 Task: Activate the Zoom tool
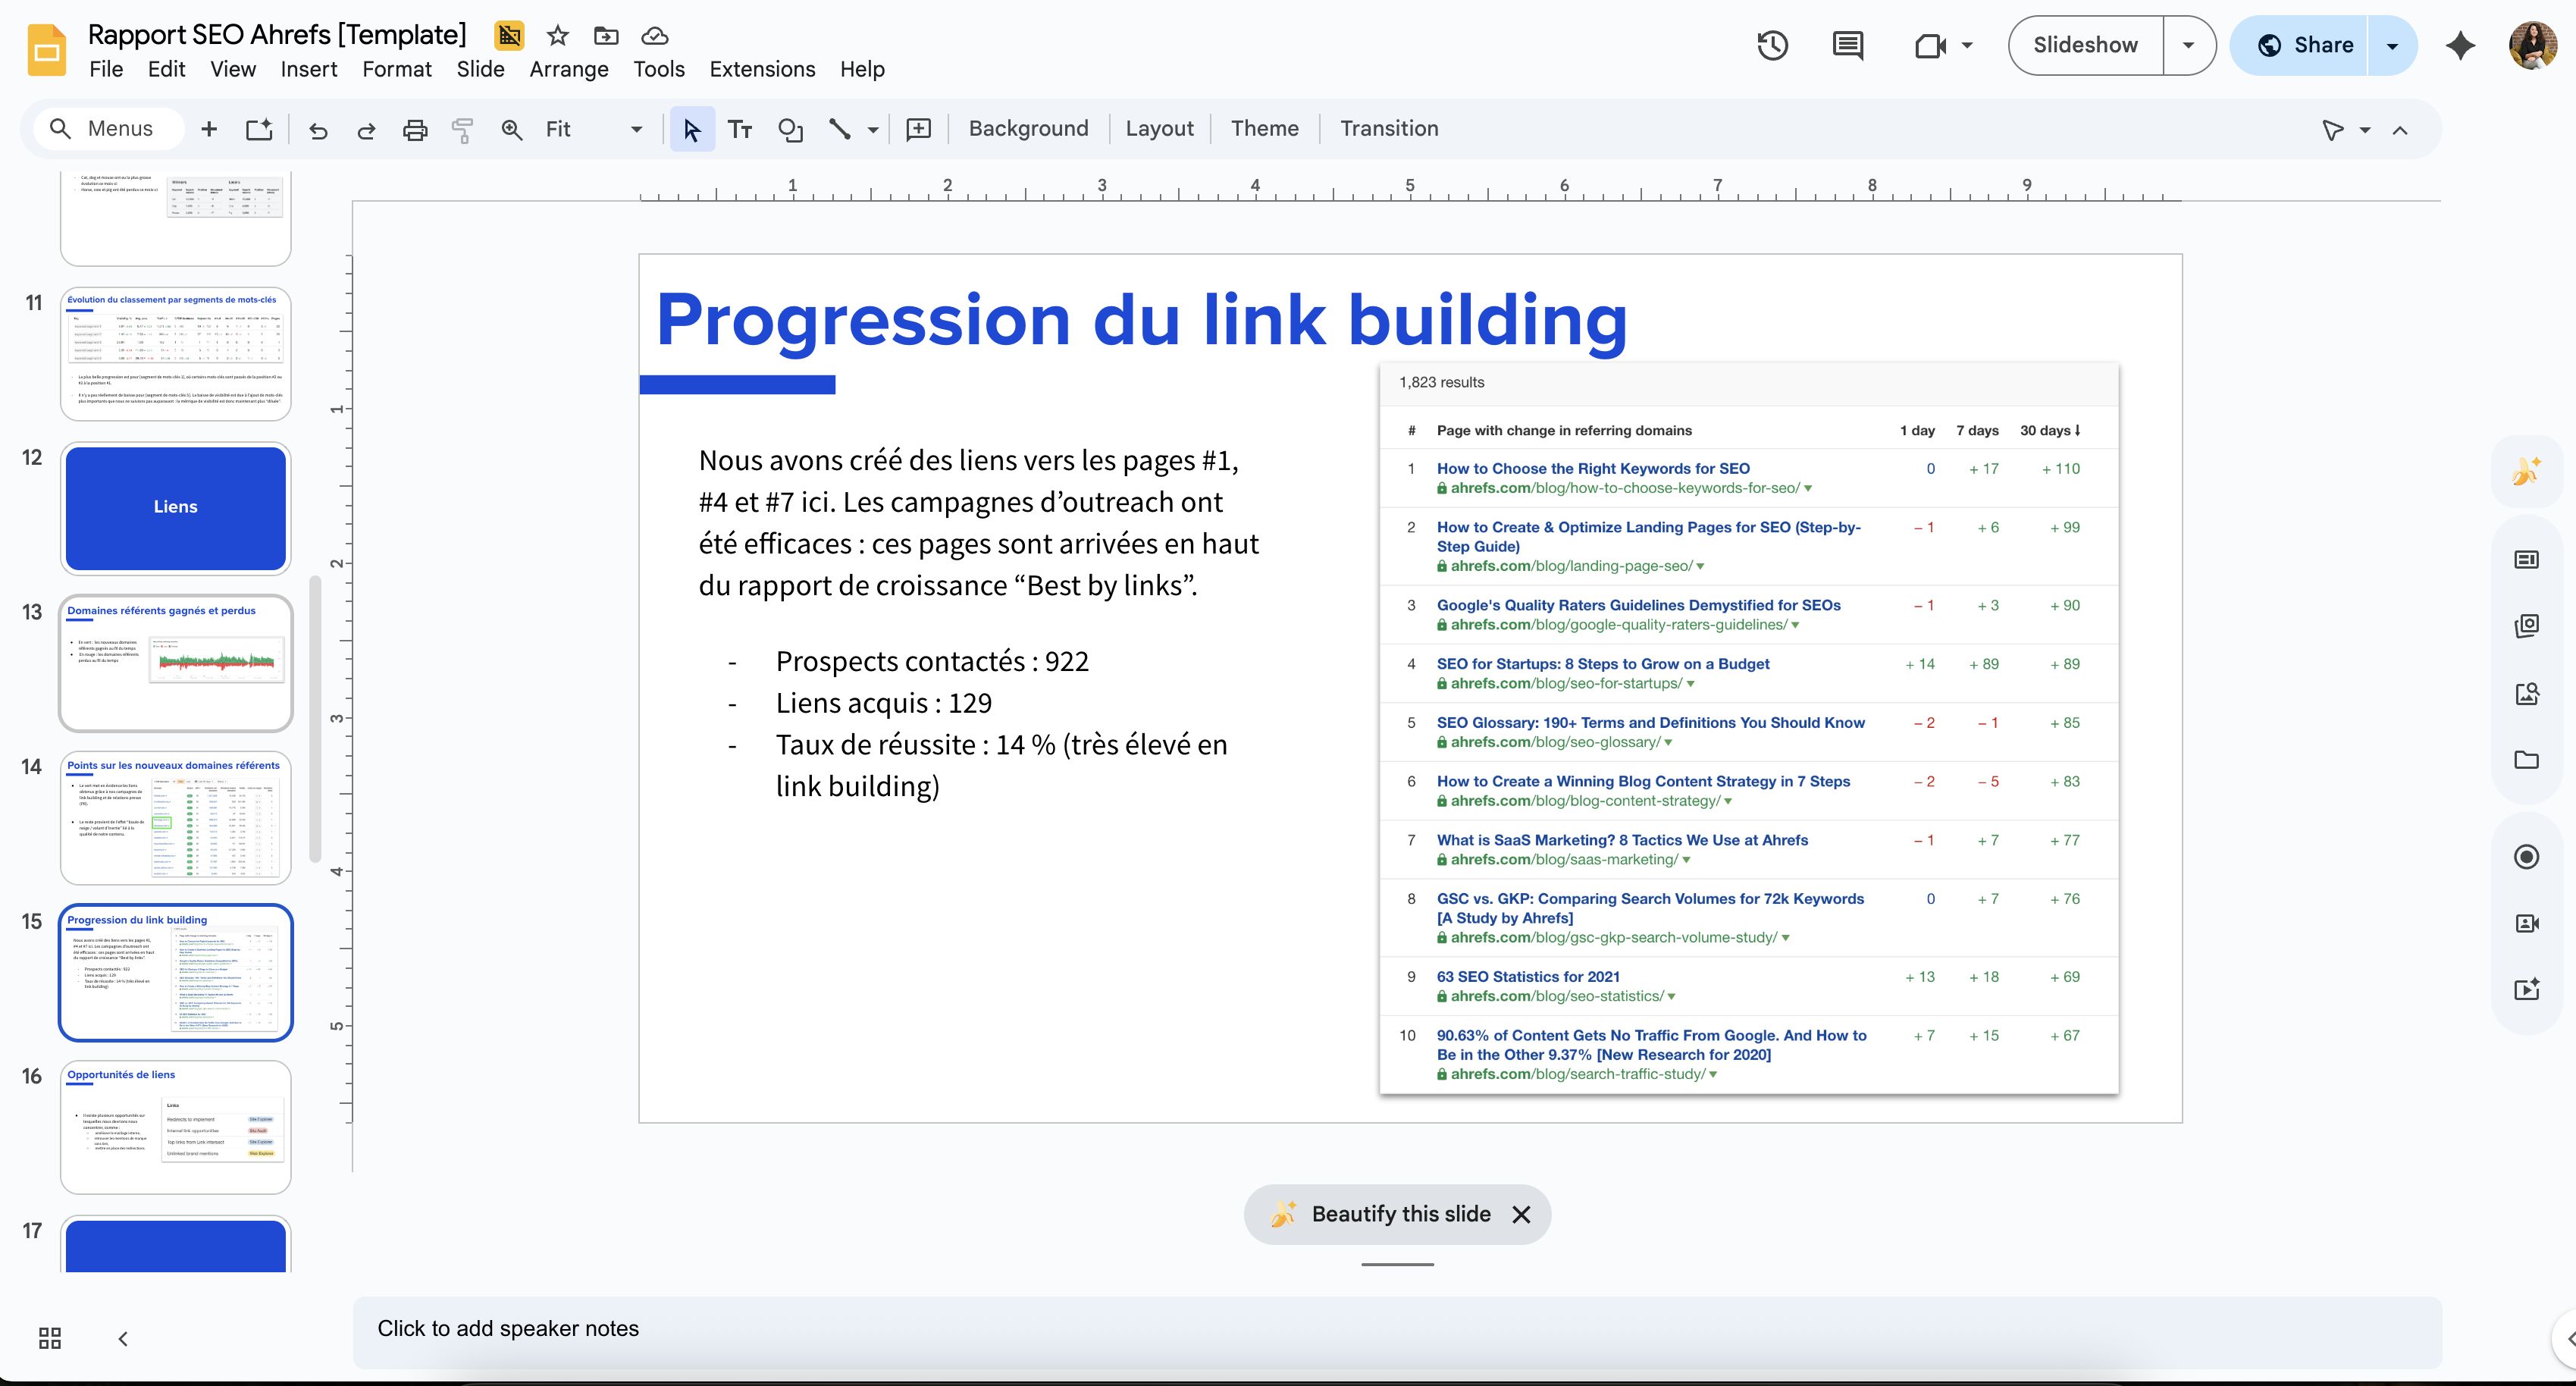[511, 129]
